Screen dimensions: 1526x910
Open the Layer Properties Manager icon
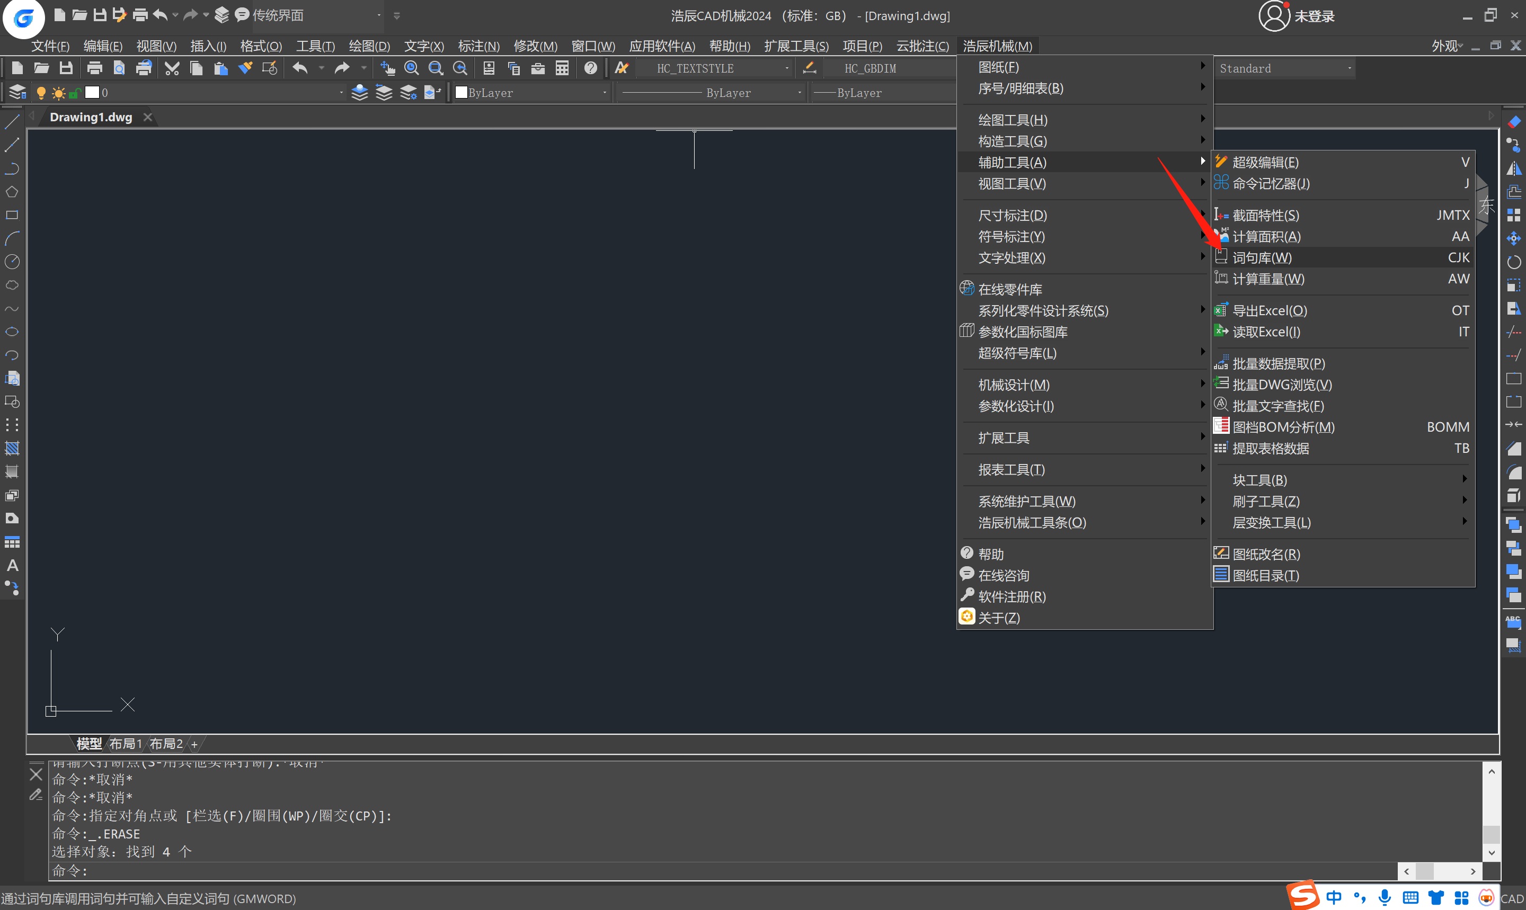17,93
